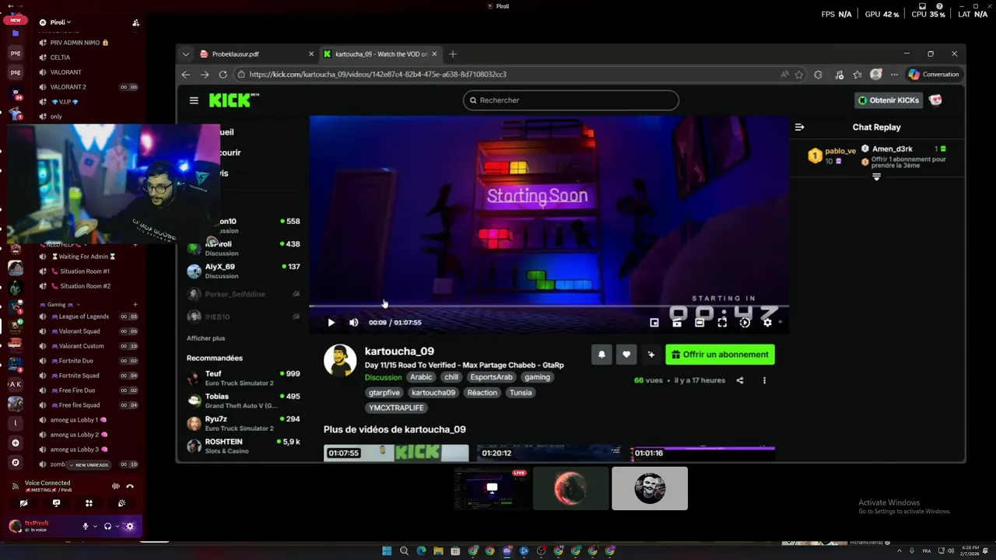This screenshot has height=560, width=996.
Task: Open Discord soundboard icon
Action: click(121, 503)
